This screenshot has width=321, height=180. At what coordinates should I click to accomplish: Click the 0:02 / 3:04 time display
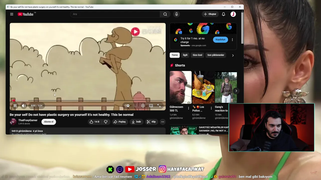pos(37,105)
